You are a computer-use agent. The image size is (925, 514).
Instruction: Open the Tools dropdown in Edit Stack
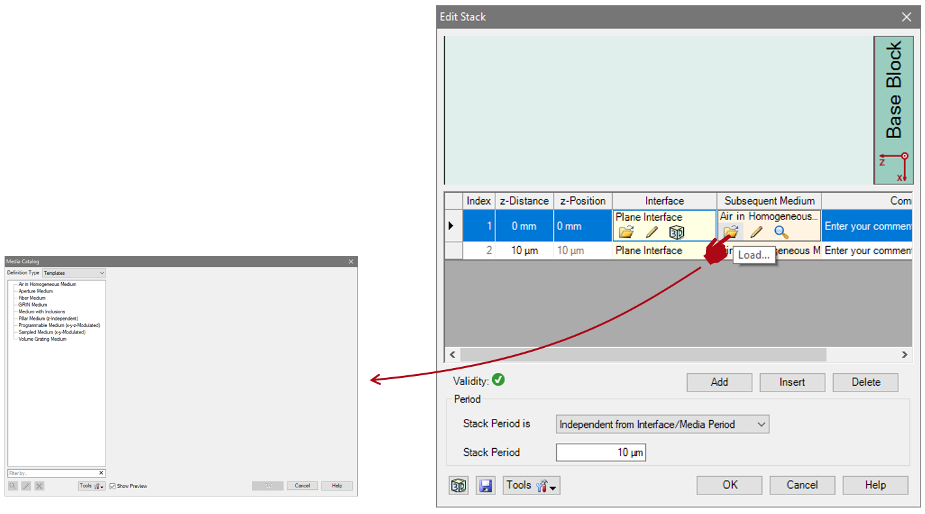(x=531, y=485)
